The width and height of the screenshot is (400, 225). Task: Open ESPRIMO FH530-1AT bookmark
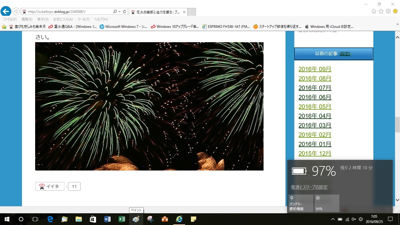tap(226, 27)
